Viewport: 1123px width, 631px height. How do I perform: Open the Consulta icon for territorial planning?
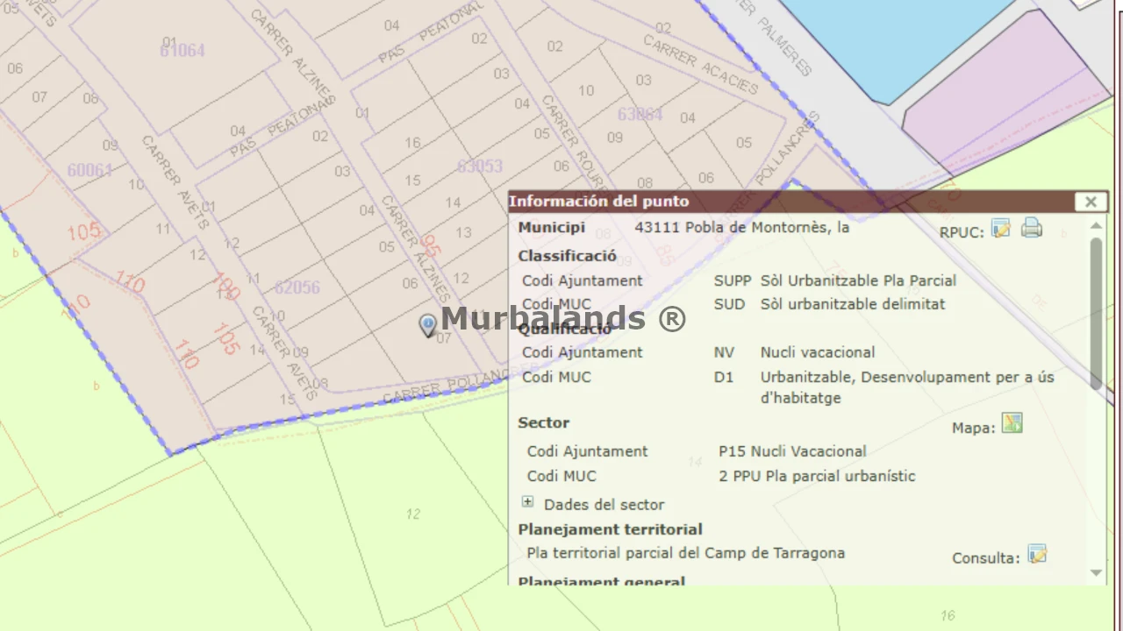tap(1037, 554)
